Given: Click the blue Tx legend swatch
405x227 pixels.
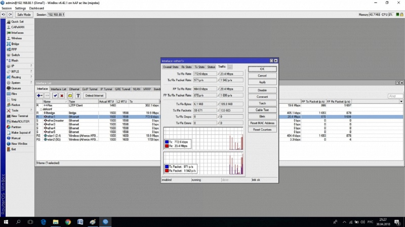Looking at the screenshot, I should tap(167, 143).
